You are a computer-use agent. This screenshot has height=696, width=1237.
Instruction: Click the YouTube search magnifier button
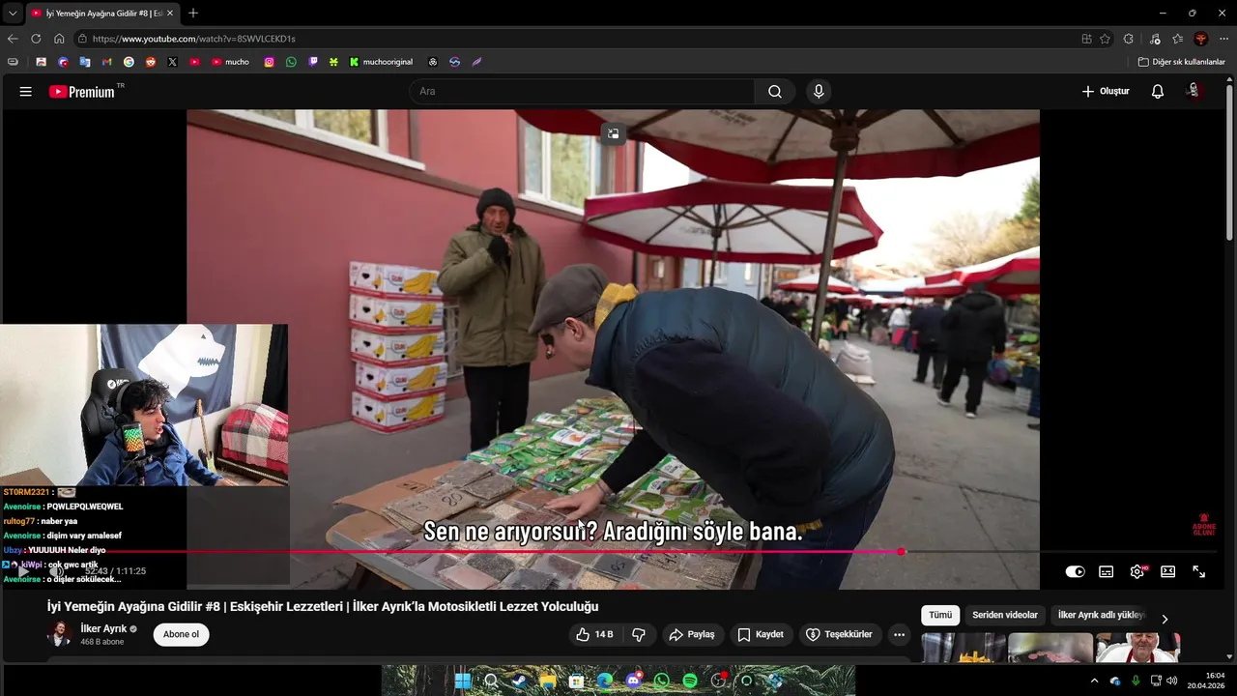coord(775,92)
